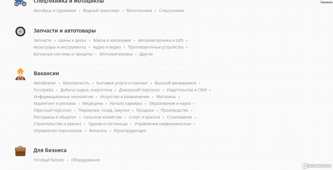Screen dimensions: 333x170
Task: Open Начало карьеры
Action: click(126, 103)
